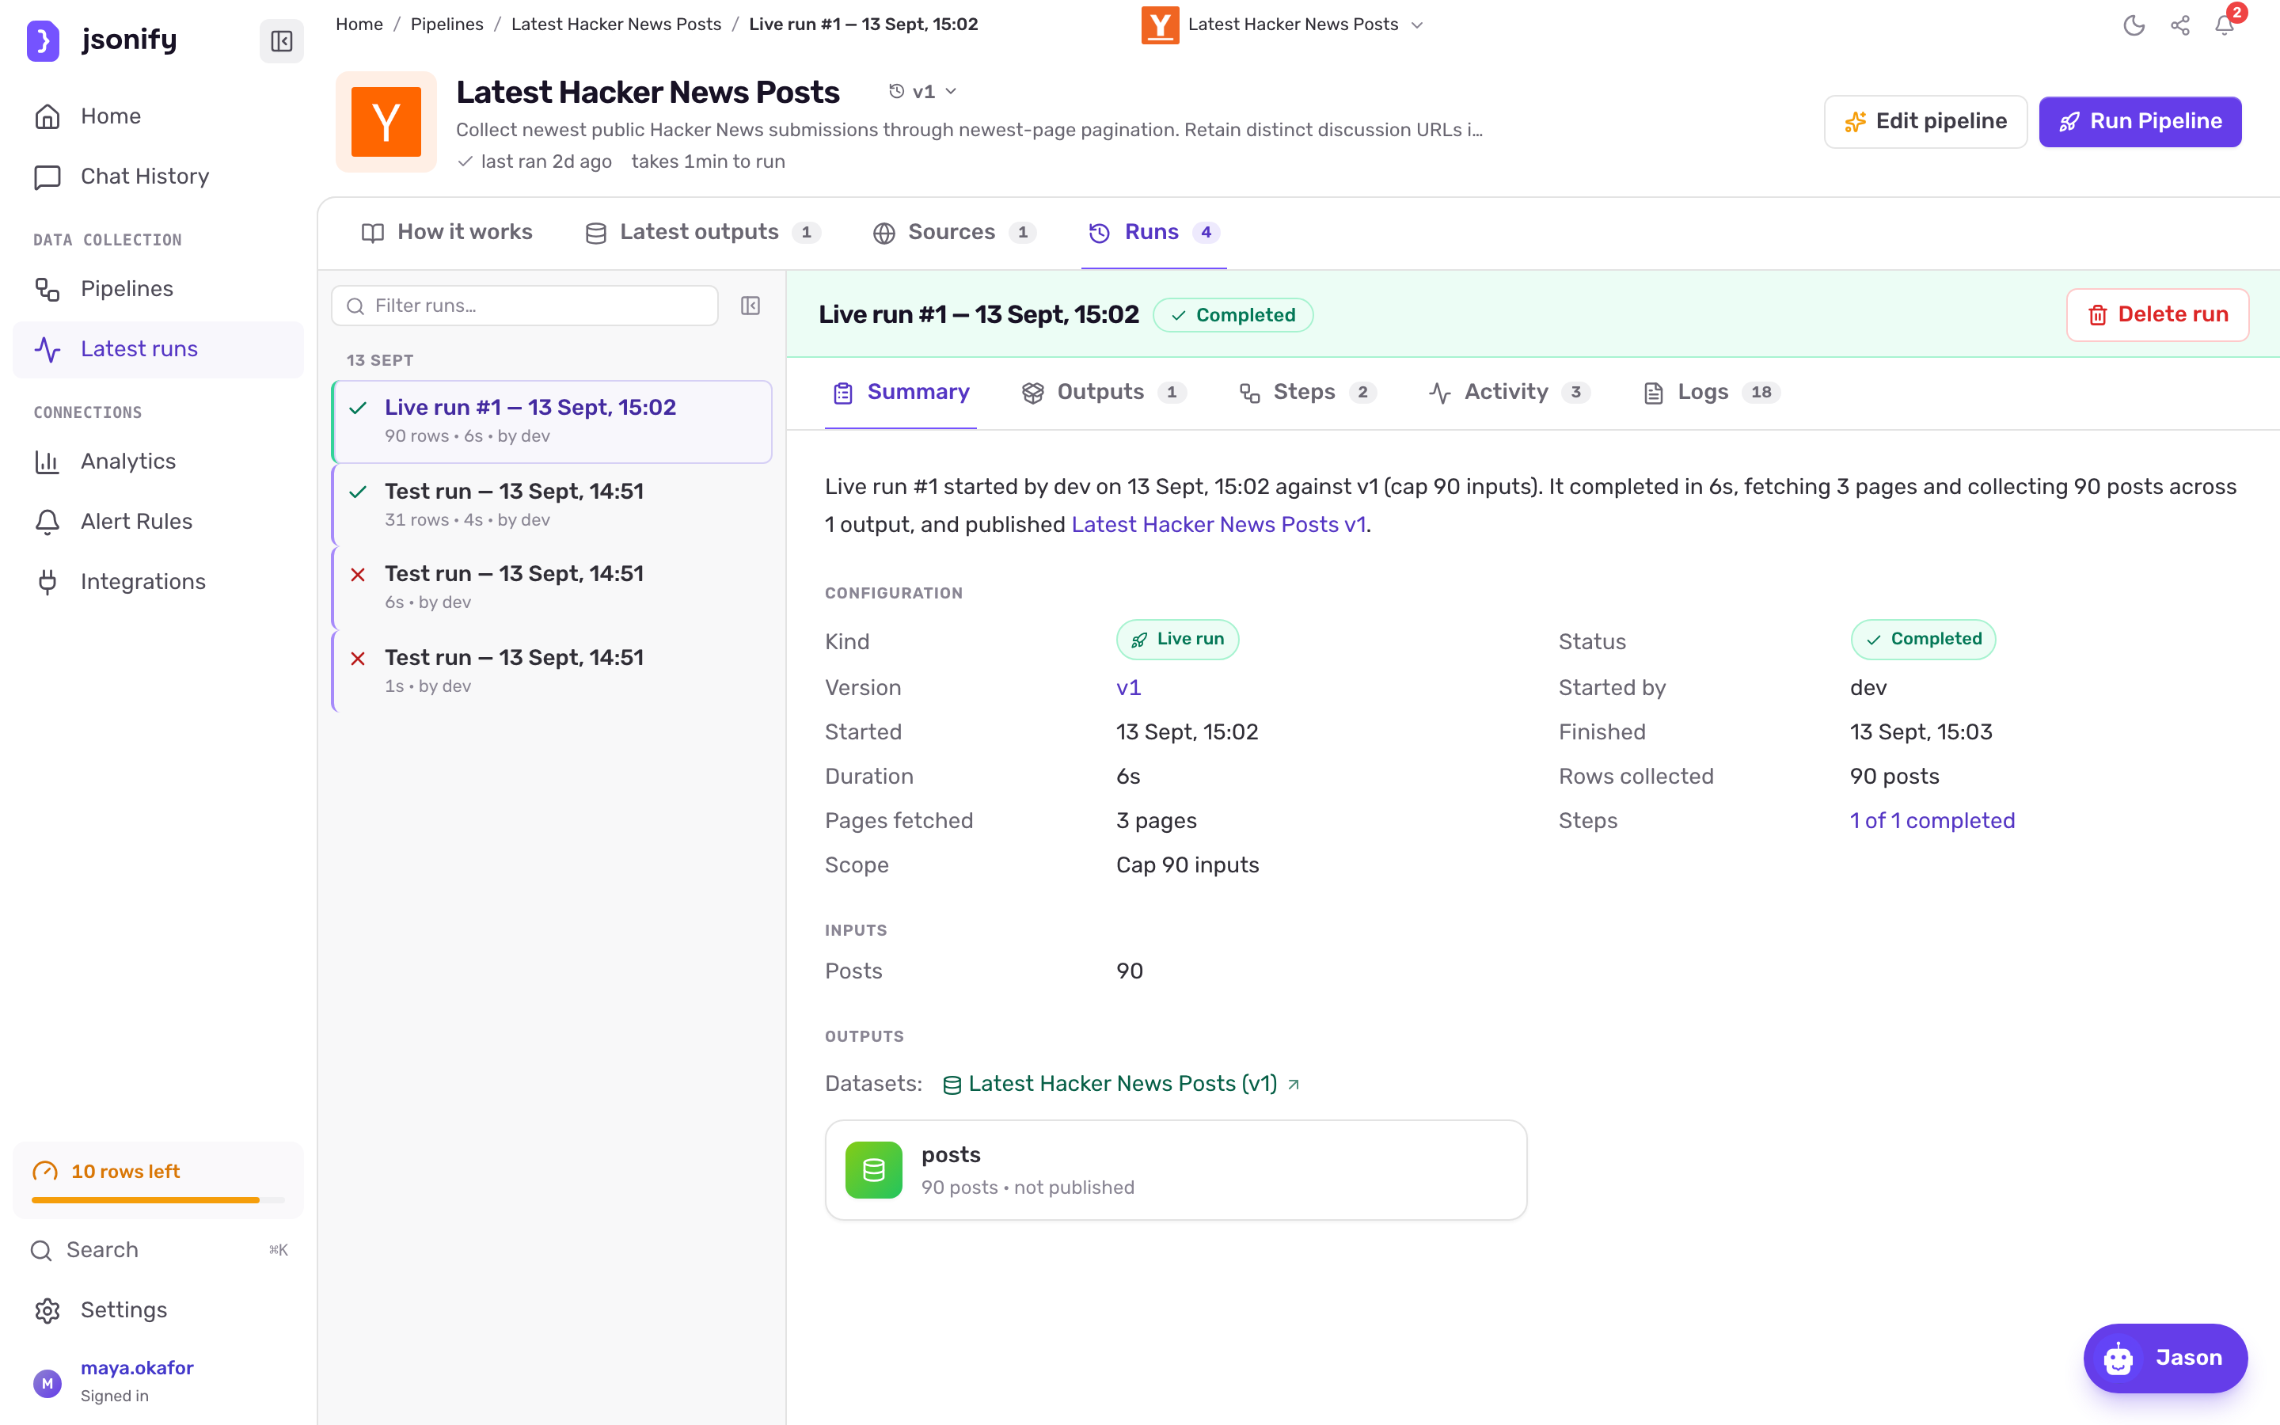Collapse the left sidebar panel
Screen dimensions: 2280x1425
(x=282, y=40)
